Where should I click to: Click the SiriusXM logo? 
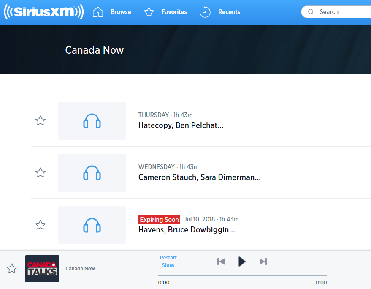(44, 11)
